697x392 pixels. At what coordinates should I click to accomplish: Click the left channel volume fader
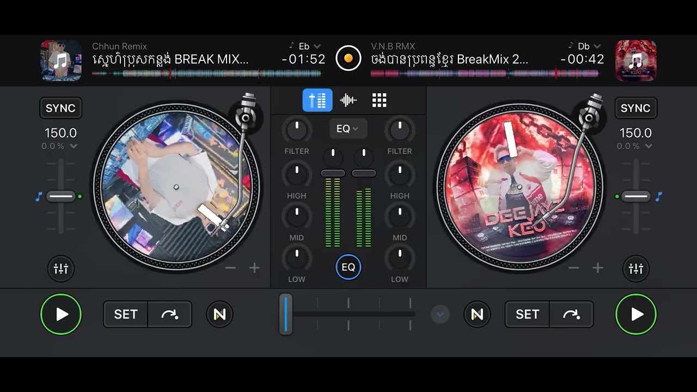333,173
